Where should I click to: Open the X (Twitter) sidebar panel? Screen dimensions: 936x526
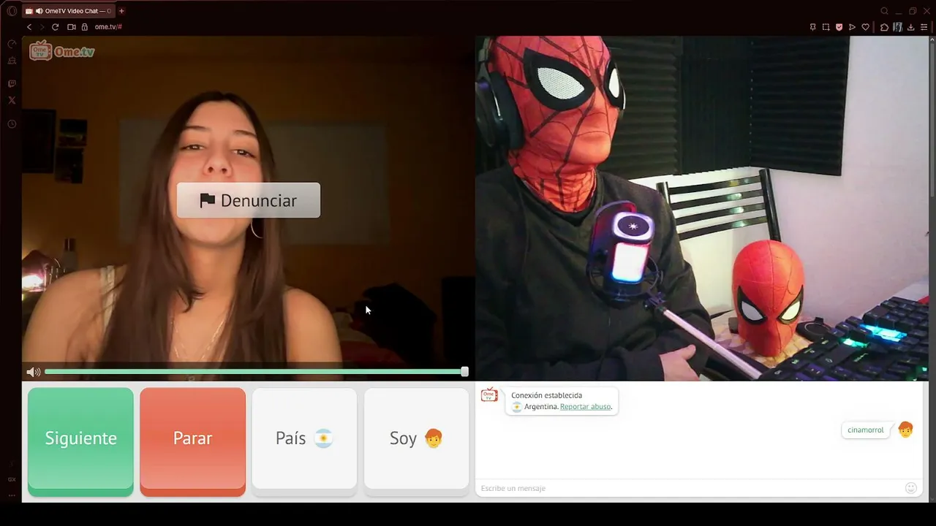click(x=12, y=101)
